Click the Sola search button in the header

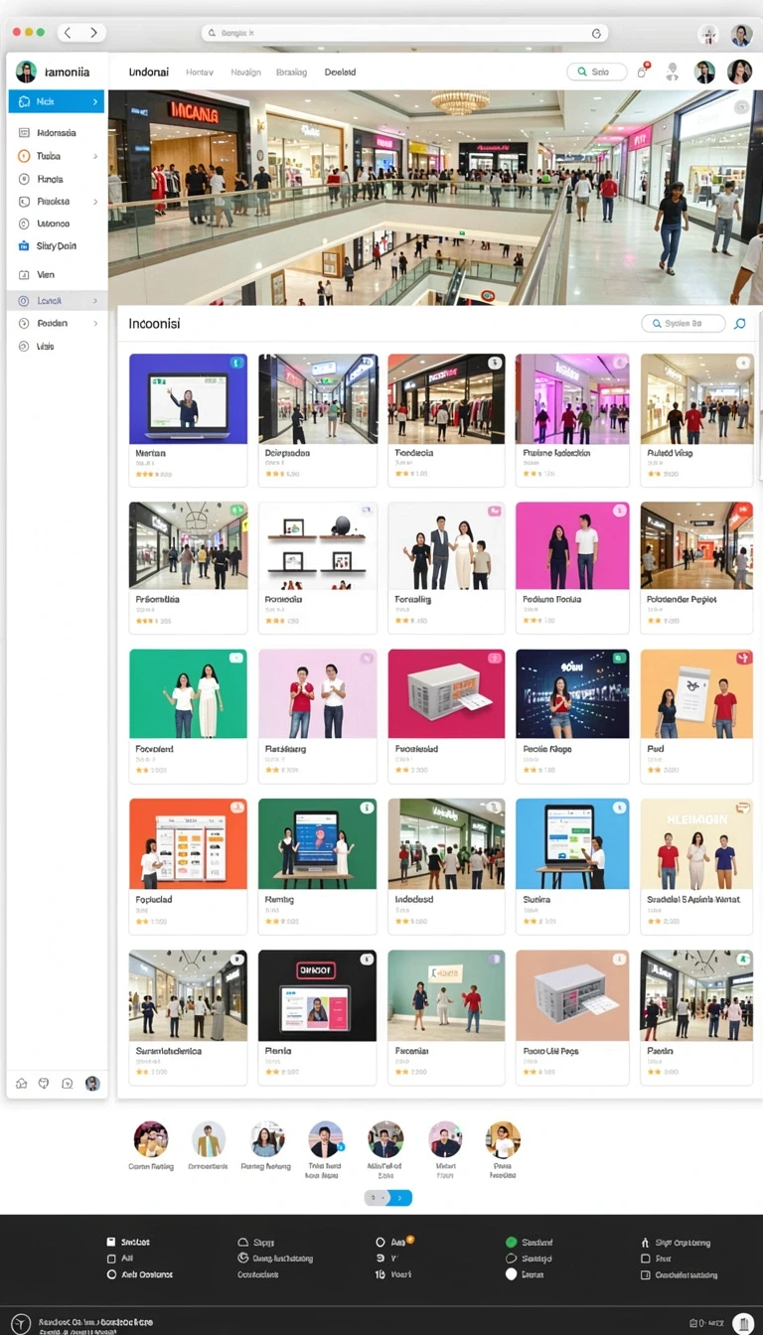tap(596, 72)
